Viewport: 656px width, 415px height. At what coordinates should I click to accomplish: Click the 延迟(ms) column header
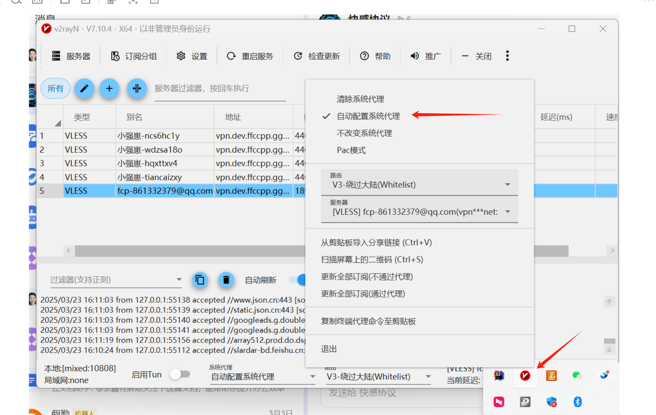coord(564,117)
